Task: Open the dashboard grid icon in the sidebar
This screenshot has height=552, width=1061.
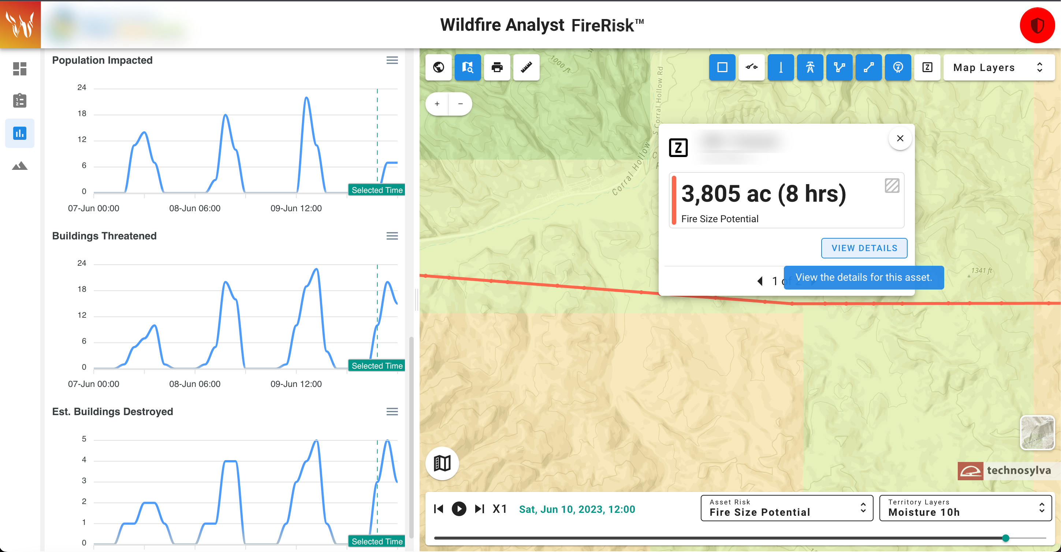Action: (19, 68)
